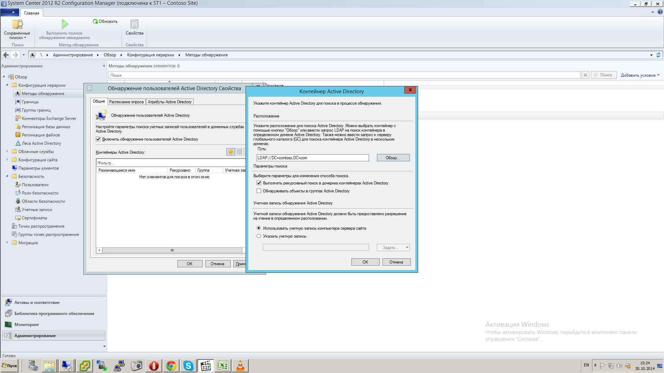
Task: Toggle recursive search in child containers checkbox
Action: pos(259,183)
